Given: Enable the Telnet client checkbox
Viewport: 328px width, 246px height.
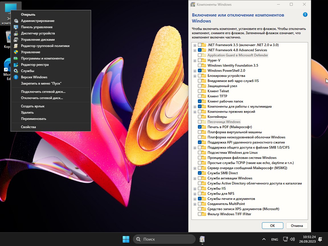Looking at the screenshot, I should (200, 91).
